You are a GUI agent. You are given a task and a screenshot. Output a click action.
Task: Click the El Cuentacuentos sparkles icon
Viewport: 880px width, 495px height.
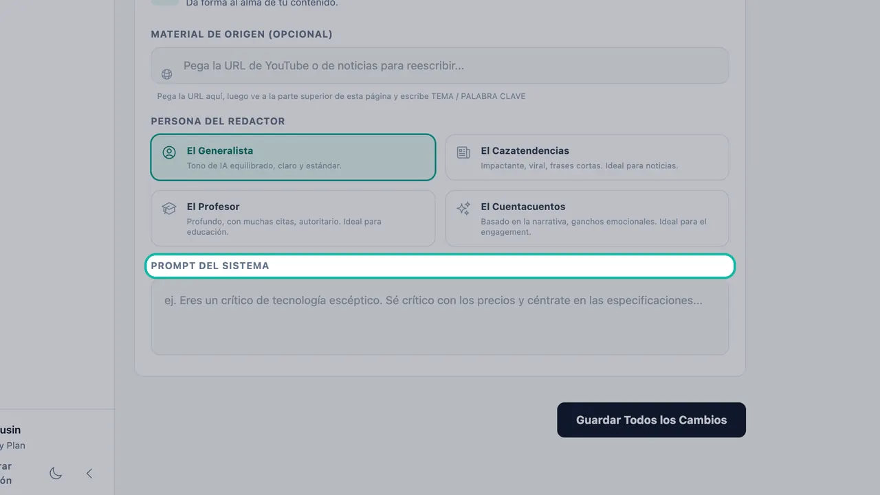pos(463,208)
